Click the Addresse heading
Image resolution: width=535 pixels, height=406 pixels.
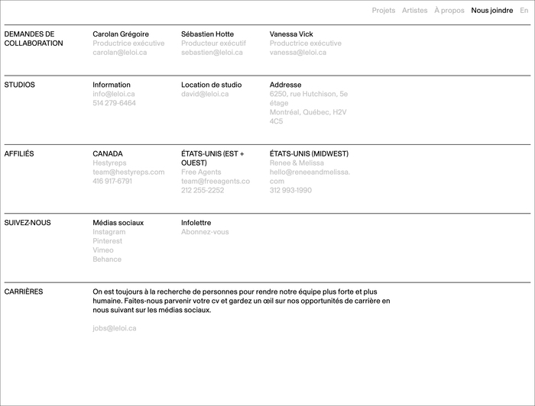[286, 85]
